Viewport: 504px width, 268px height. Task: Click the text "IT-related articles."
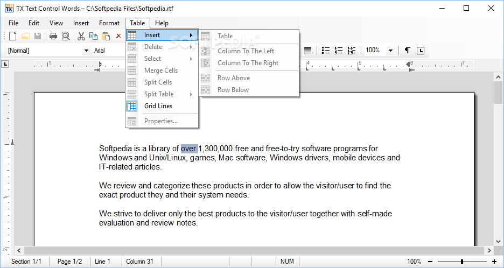click(x=130, y=167)
